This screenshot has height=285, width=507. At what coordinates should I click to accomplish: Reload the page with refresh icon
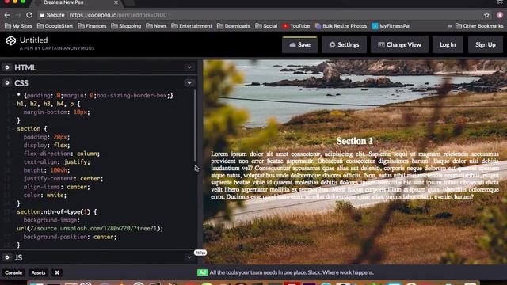29,15
